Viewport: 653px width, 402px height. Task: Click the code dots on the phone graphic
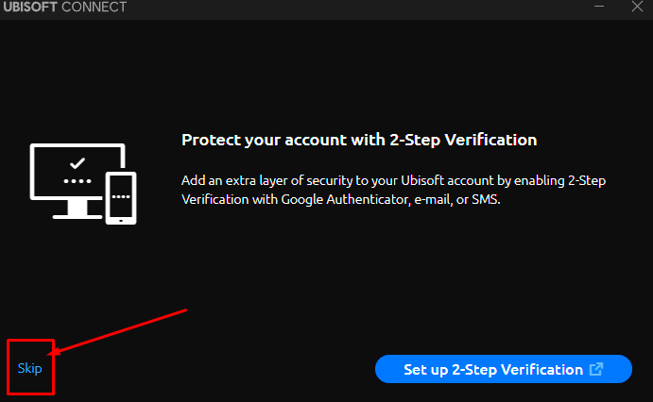click(121, 196)
